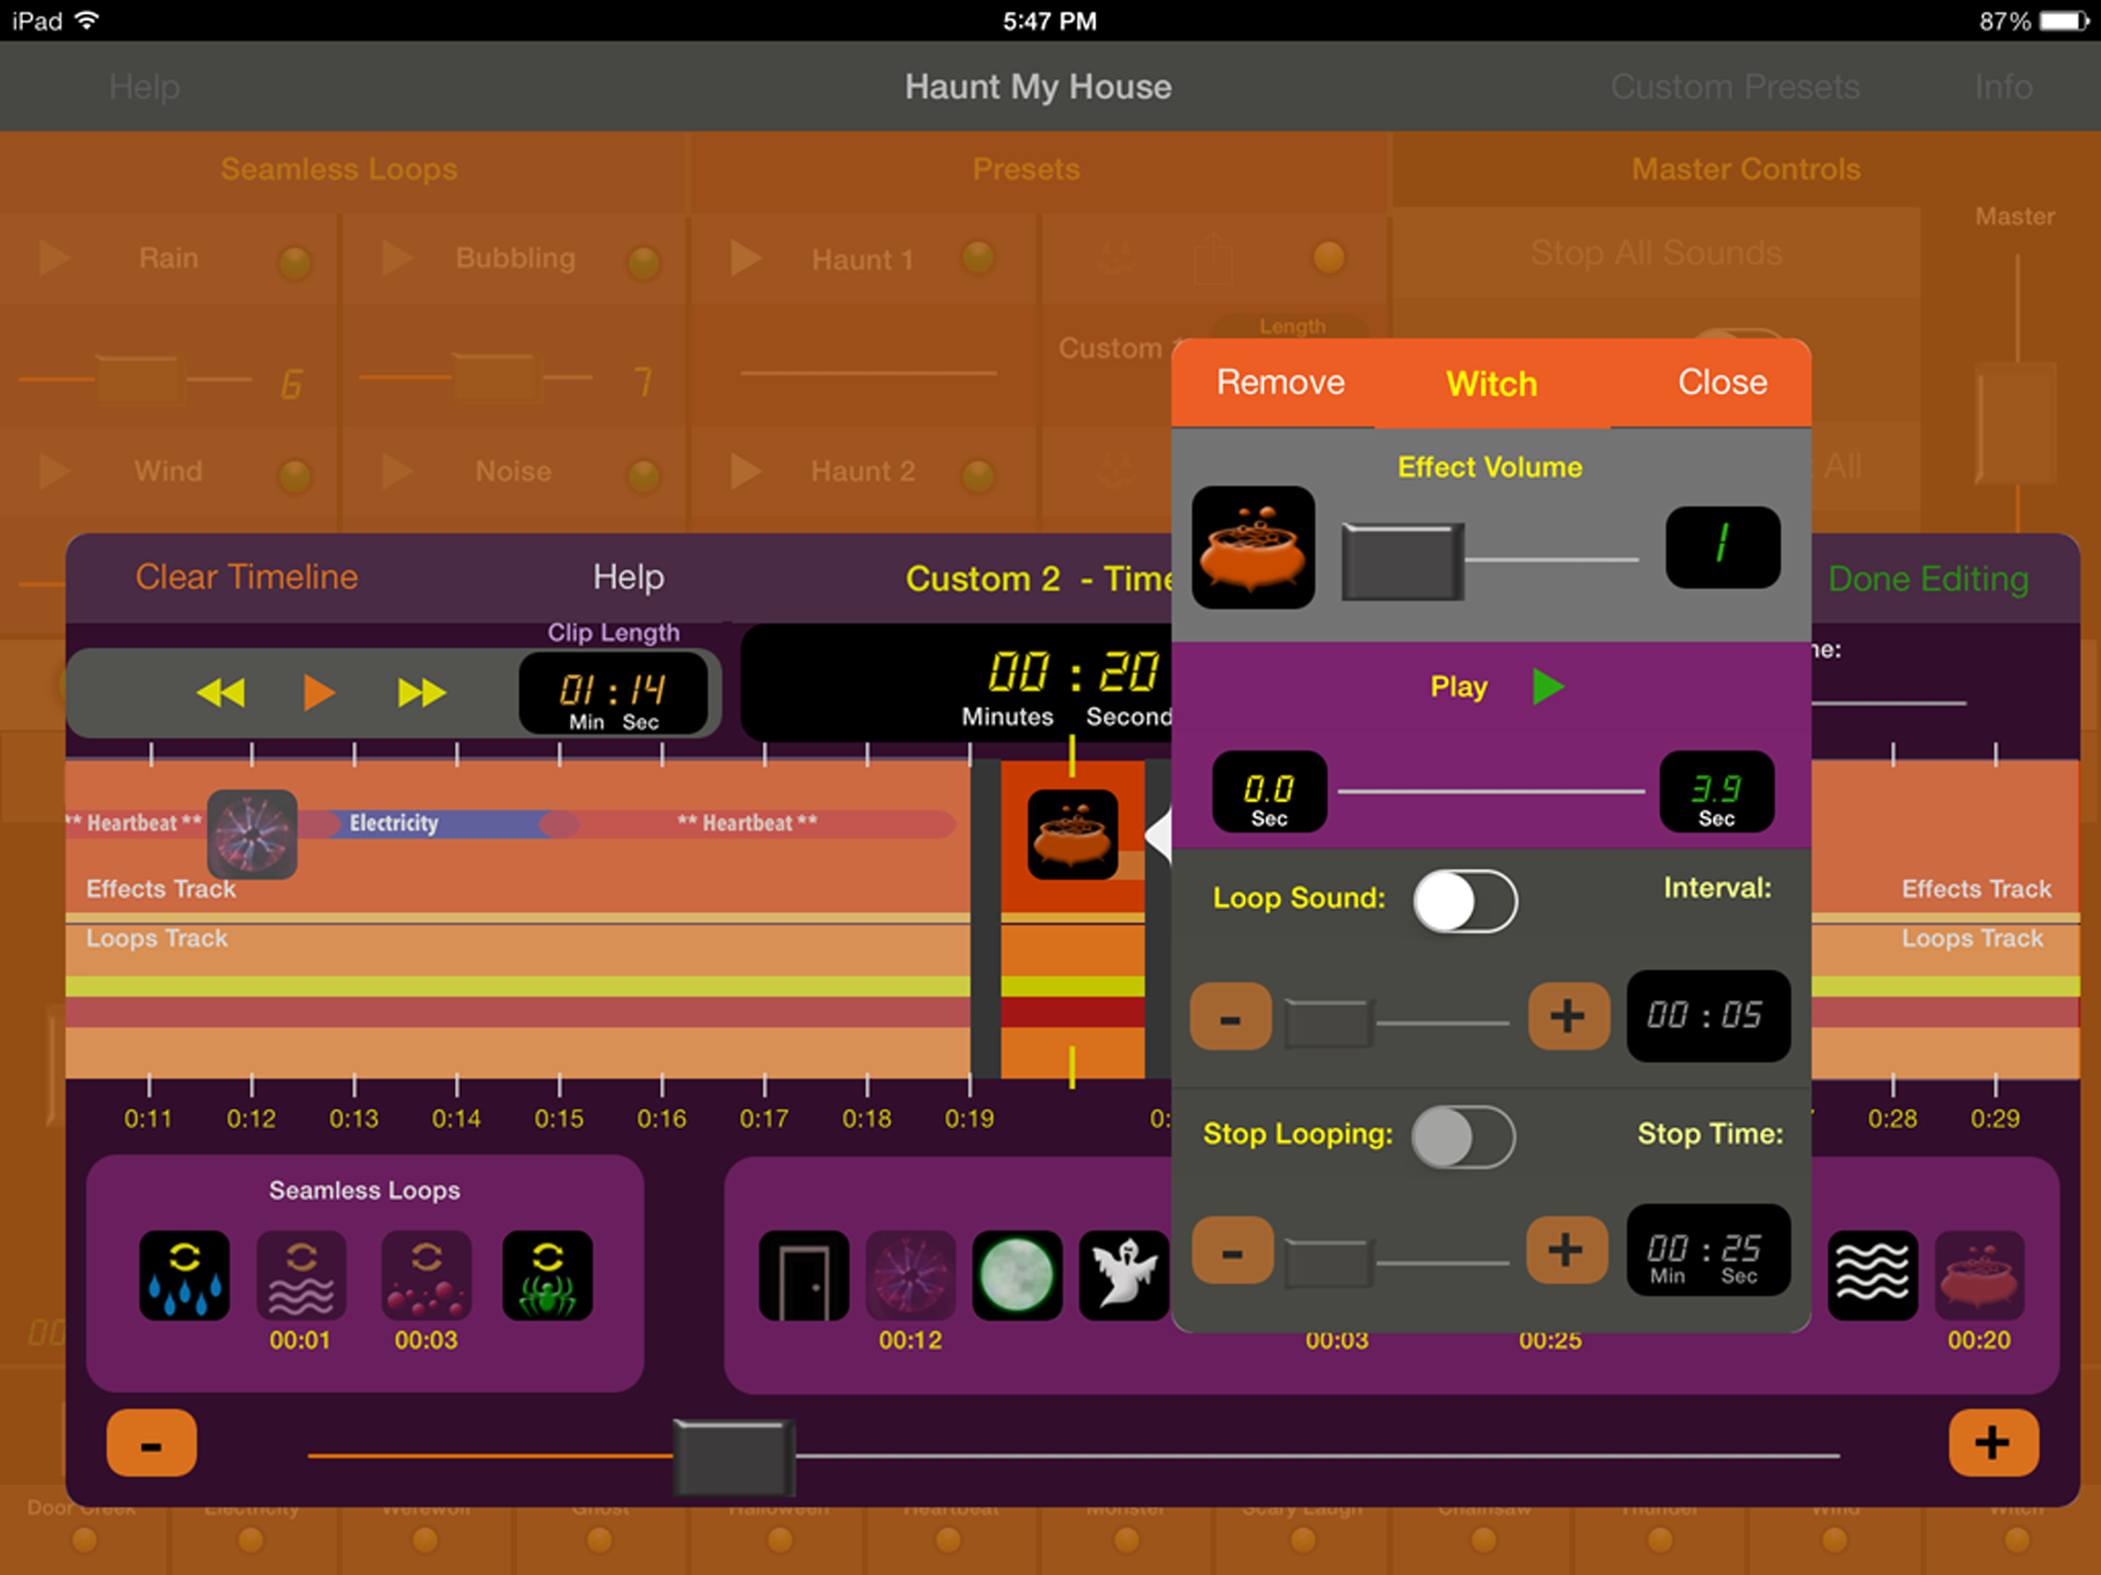Decrease the Stop Time with minus
2101x1575 pixels.
coord(1232,1250)
